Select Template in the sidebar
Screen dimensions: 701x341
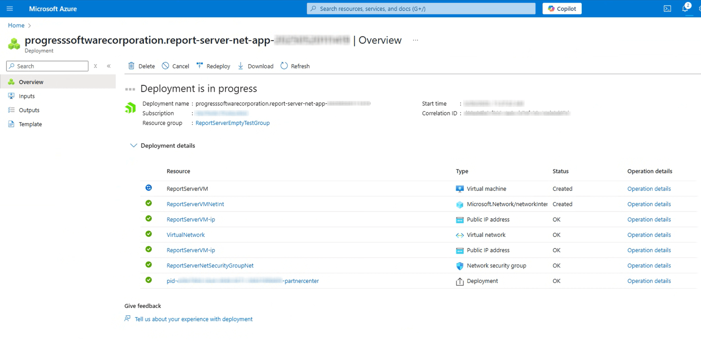tap(30, 124)
